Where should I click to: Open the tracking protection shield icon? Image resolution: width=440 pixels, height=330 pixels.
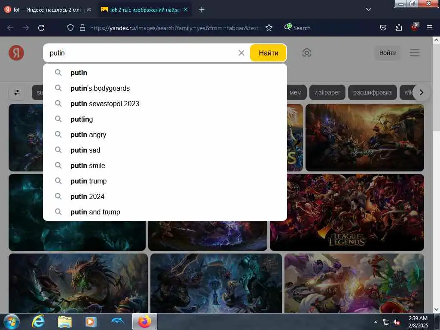pyautogui.click(x=70, y=27)
